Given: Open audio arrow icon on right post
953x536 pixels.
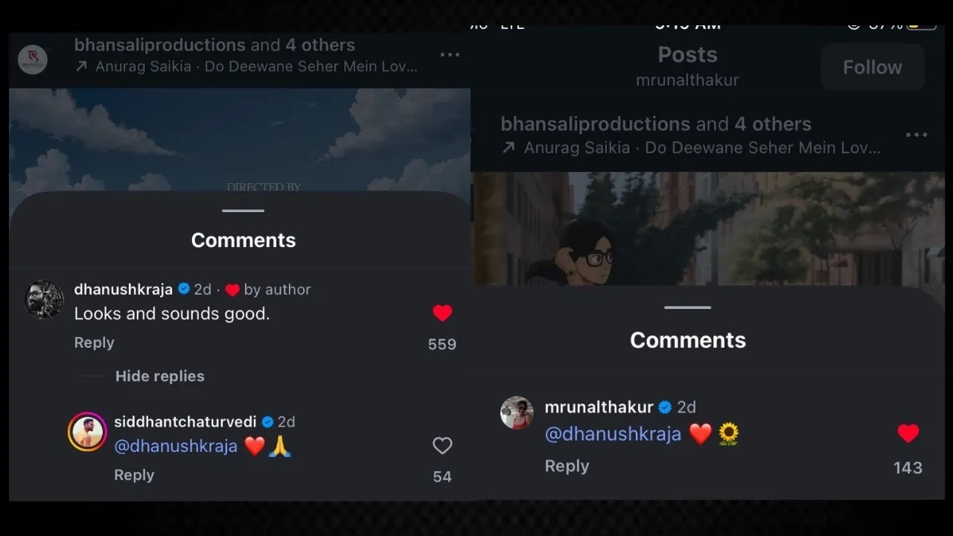Looking at the screenshot, I should click(509, 148).
